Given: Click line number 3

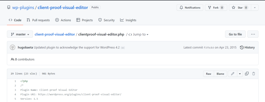Looking at the screenshot, I should [15, 90].
